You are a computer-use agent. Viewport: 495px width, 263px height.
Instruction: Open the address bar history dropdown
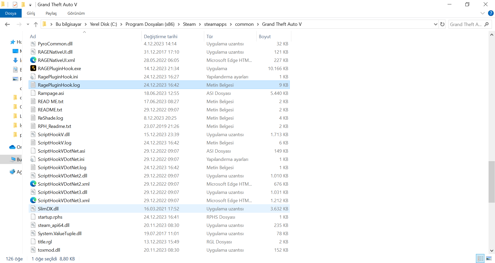pyautogui.click(x=436, y=24)
